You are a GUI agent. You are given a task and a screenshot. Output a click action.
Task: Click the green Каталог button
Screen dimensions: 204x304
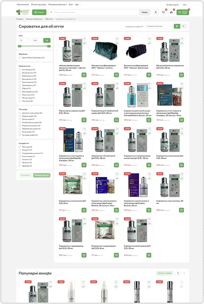point(39,12)
